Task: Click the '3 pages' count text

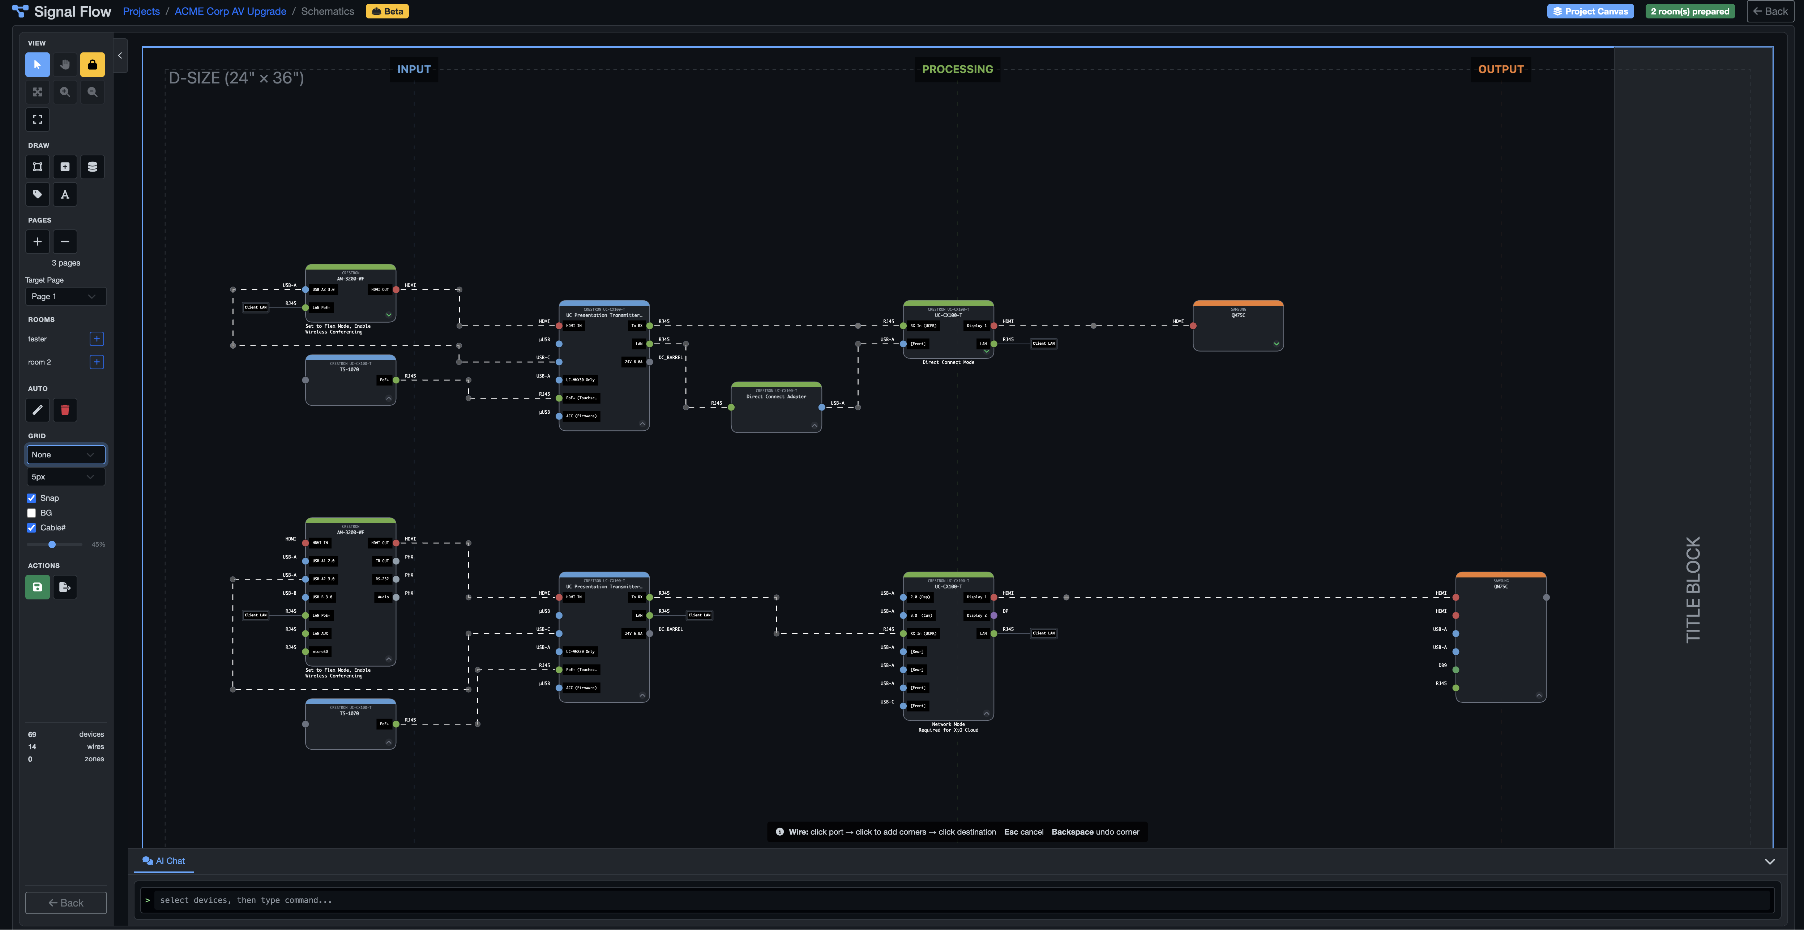Action: click(x=66, y=263)
